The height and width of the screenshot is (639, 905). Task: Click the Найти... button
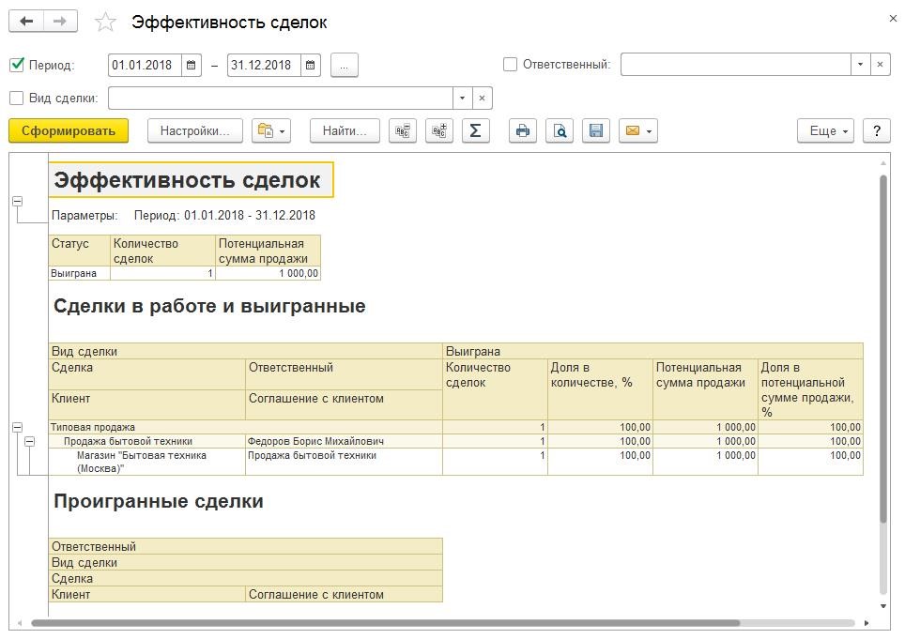(345, 131)
